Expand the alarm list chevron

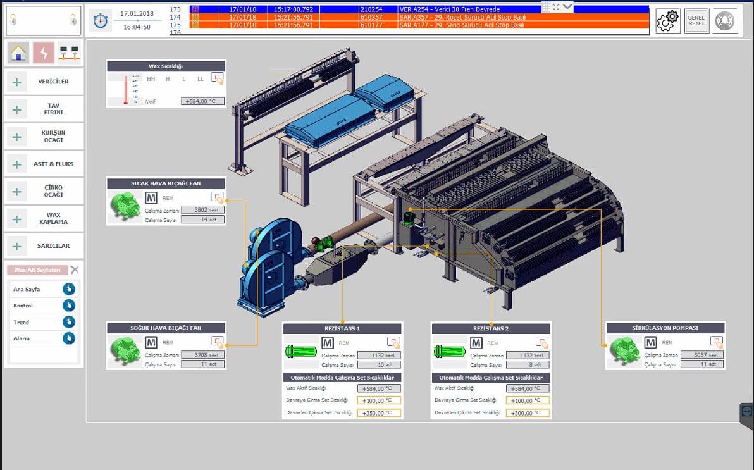pos(567,7)
